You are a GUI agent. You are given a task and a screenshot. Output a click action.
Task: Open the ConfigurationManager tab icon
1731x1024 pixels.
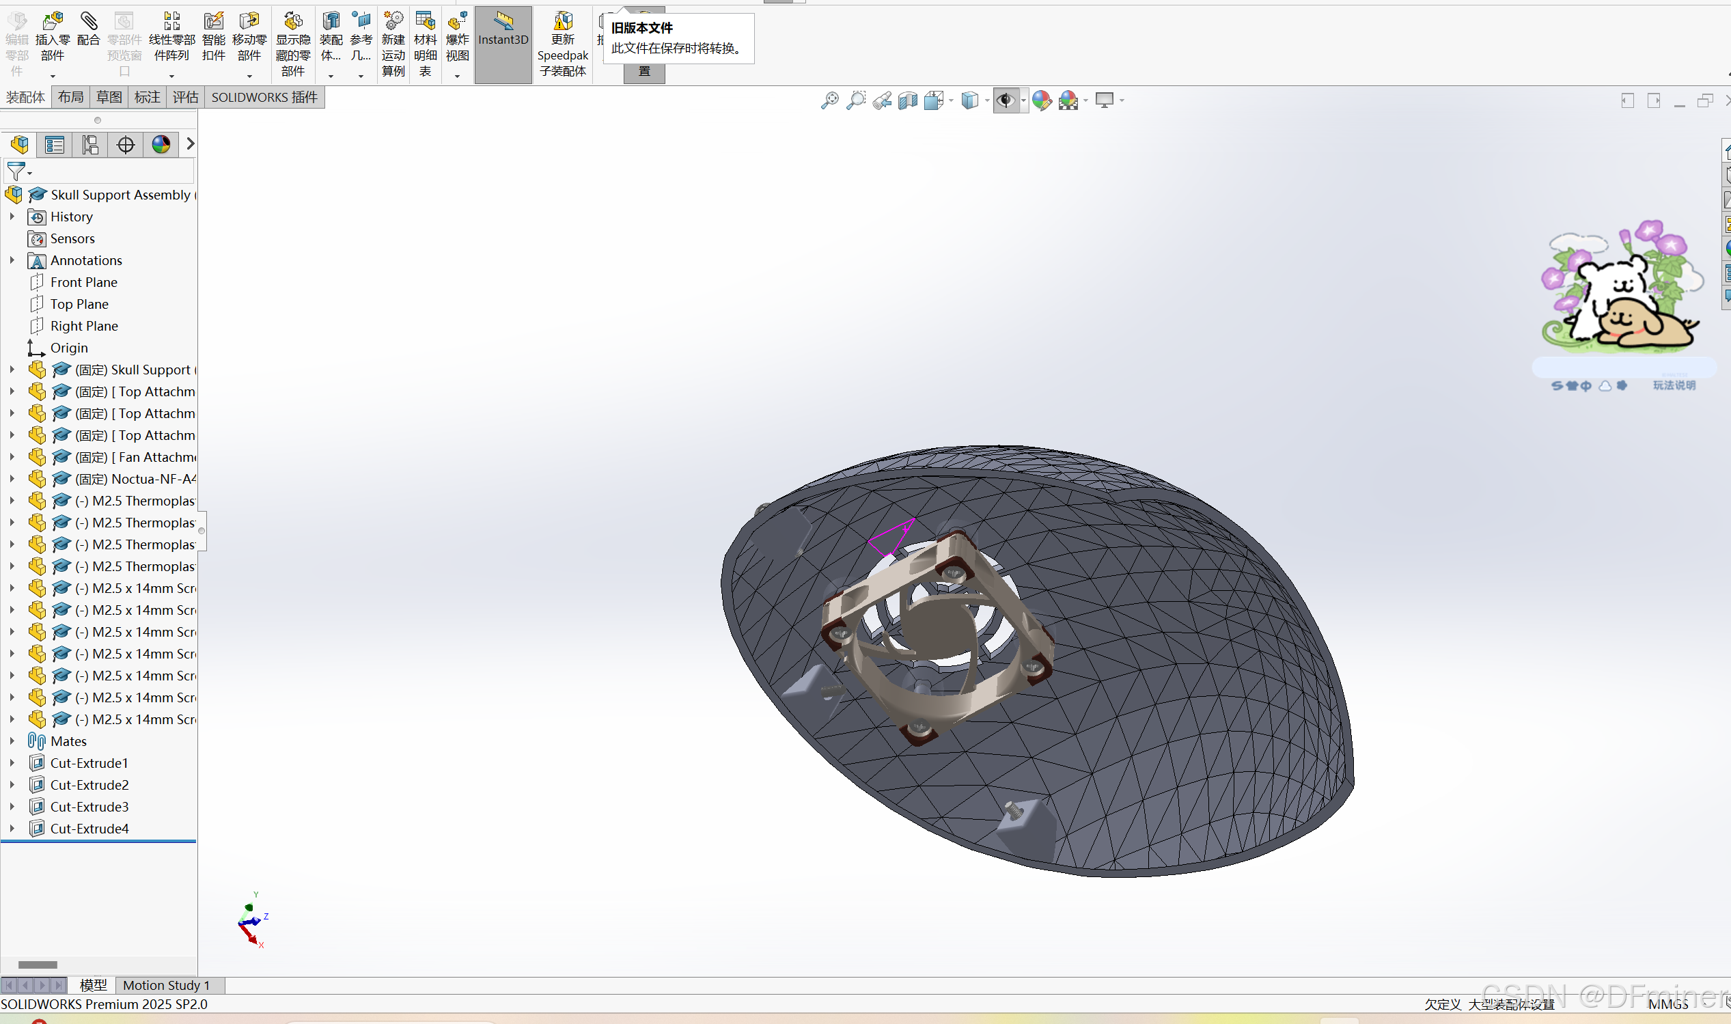pos(89,145)
